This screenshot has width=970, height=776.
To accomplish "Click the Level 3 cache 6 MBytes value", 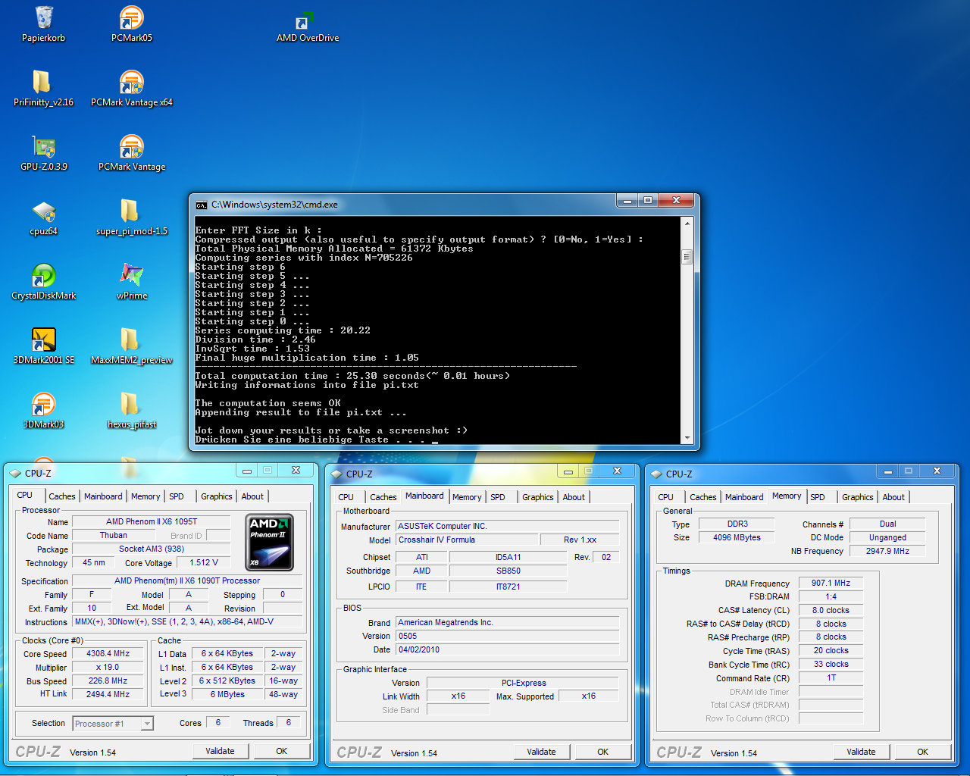I will tap(227, 694).
